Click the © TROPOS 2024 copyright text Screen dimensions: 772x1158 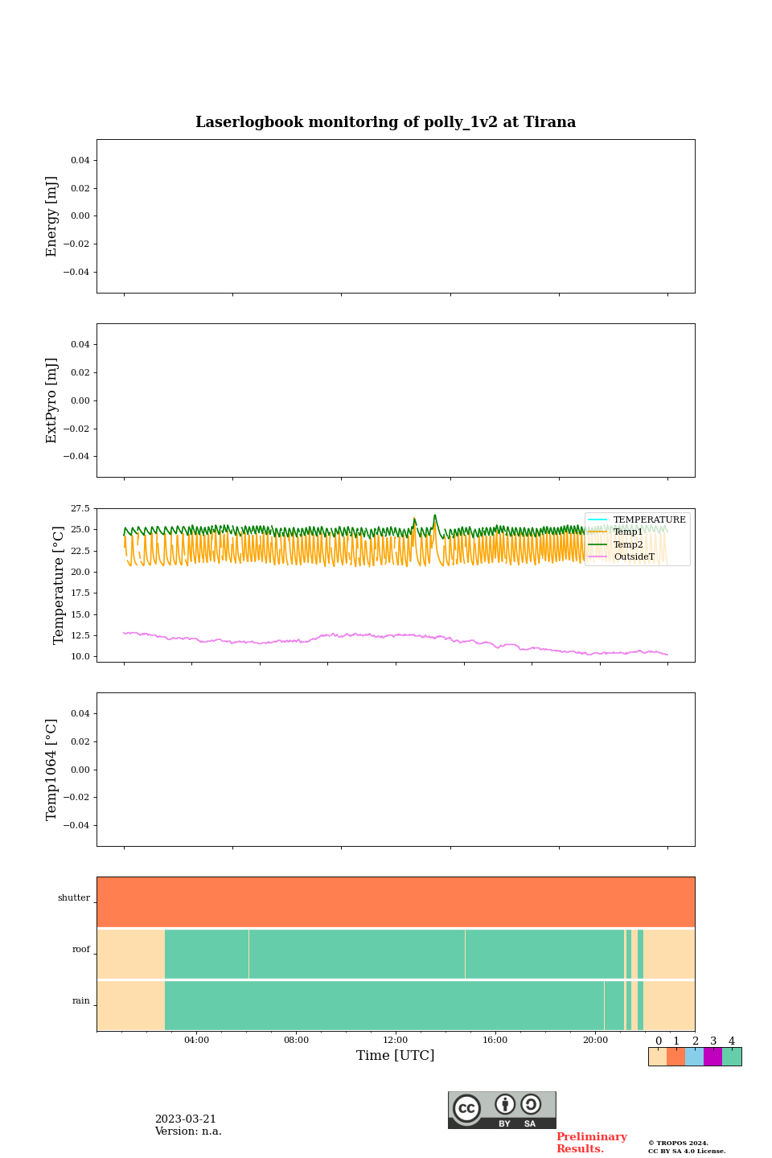[678, 1143]
